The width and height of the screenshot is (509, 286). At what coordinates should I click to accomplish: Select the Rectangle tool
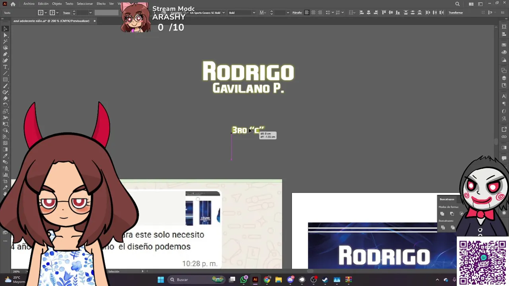6,79
